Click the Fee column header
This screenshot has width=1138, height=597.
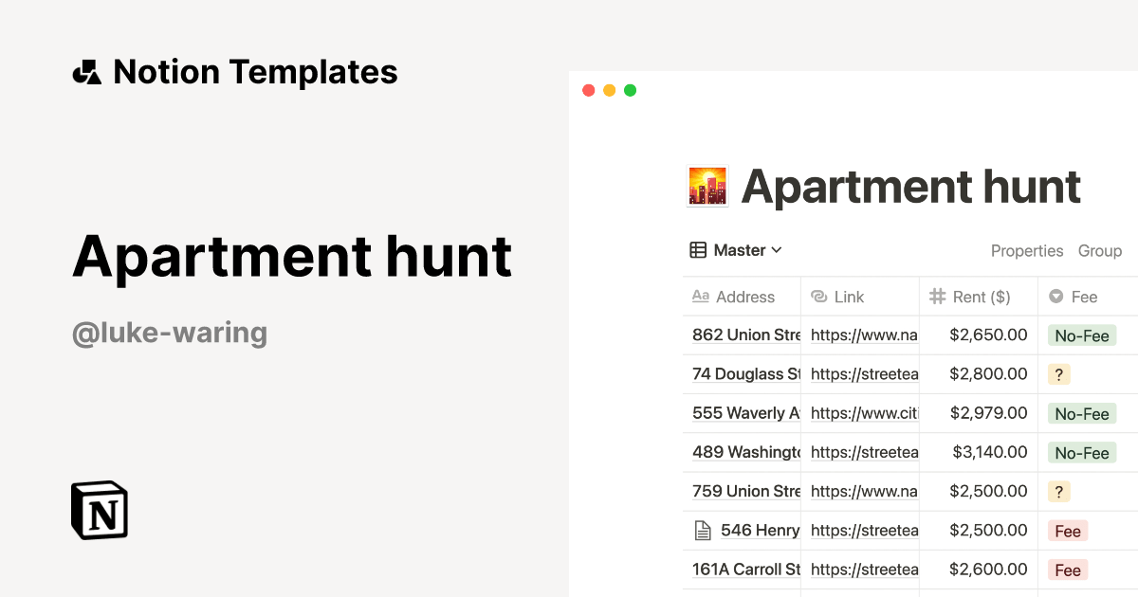tap(1088, 297)
